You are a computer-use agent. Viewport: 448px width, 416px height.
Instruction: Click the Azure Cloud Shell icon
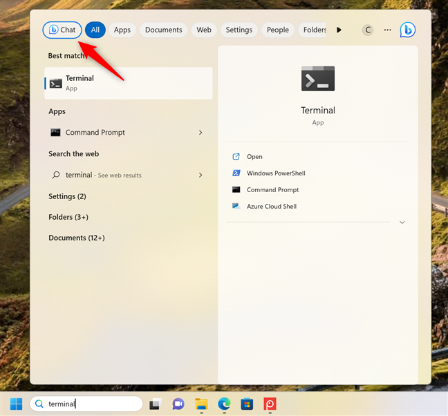pyautogui.click(x=236, y=206)
